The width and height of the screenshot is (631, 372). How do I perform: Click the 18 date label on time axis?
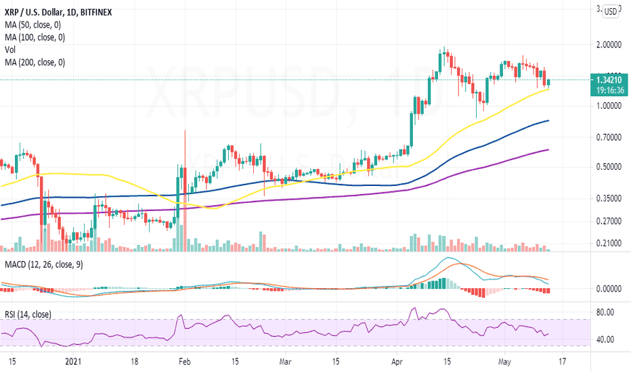134,362
